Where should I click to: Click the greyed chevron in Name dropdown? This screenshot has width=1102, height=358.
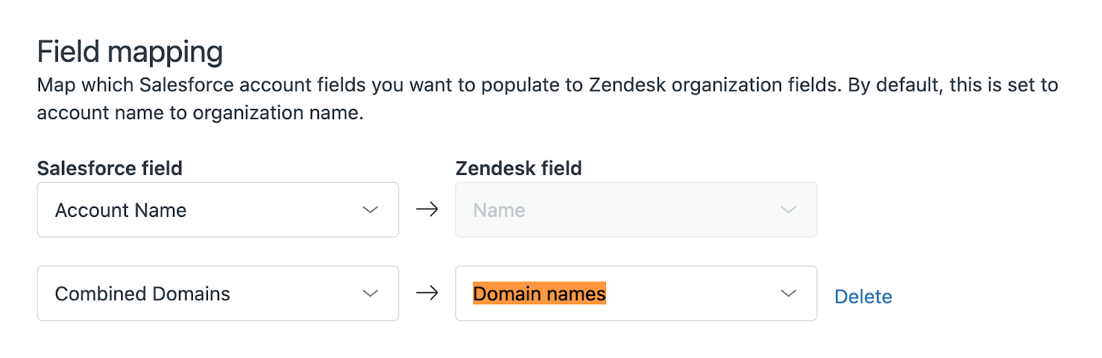pyautogui.click(x=789, y=210)
